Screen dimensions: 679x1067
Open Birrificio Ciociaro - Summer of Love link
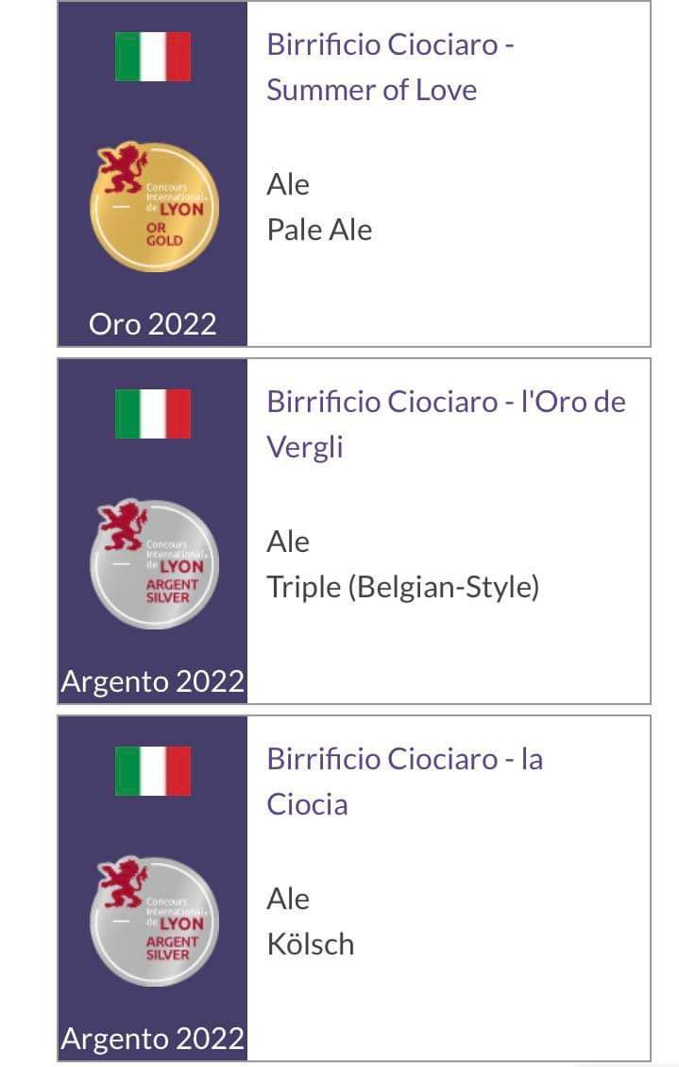390,67
